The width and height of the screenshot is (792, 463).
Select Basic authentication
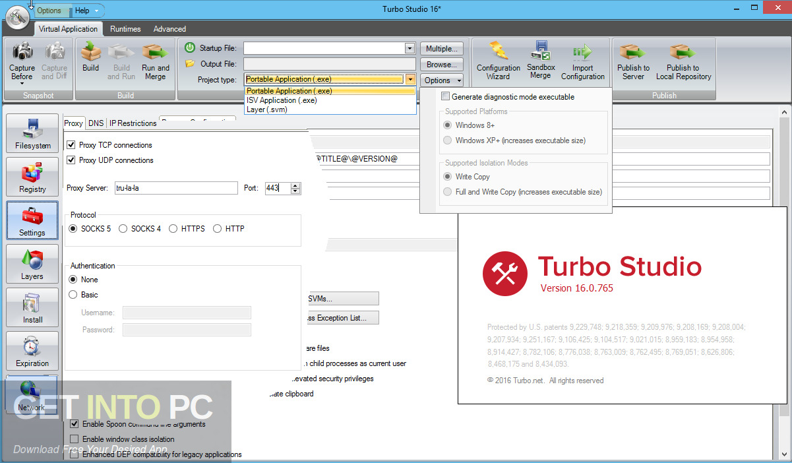point(73,295)
